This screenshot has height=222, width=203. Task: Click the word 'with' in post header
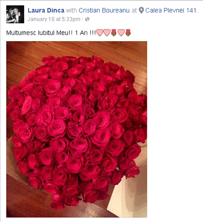(x=72, y=10)
